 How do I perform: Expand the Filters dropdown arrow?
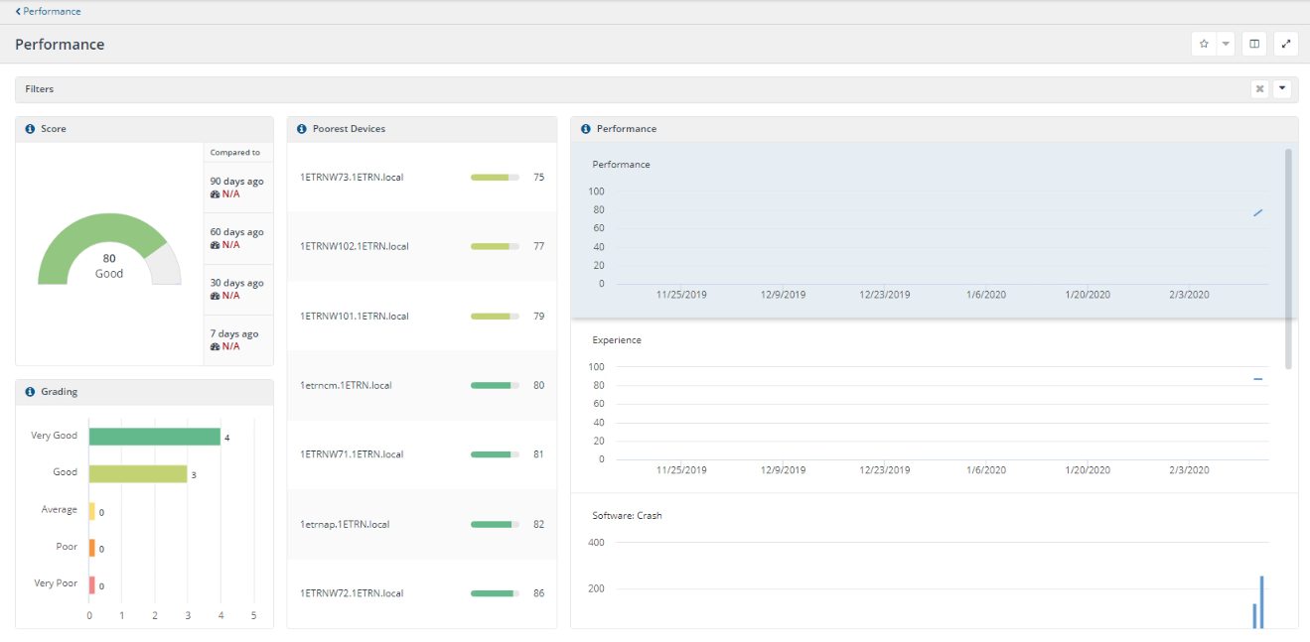pos(1282,89)
